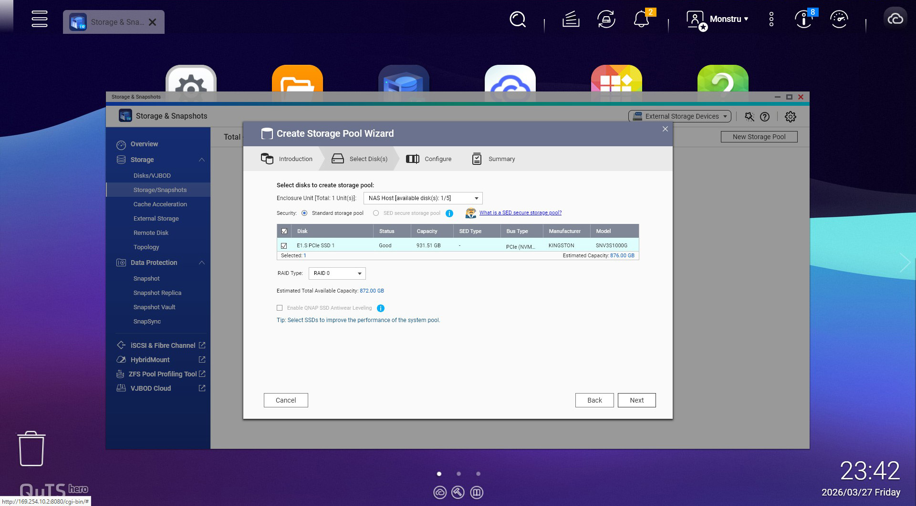Open the RAID Type dropdown
Image resolution: width=916 pixels, height=506 pixels.
[337, 273]
